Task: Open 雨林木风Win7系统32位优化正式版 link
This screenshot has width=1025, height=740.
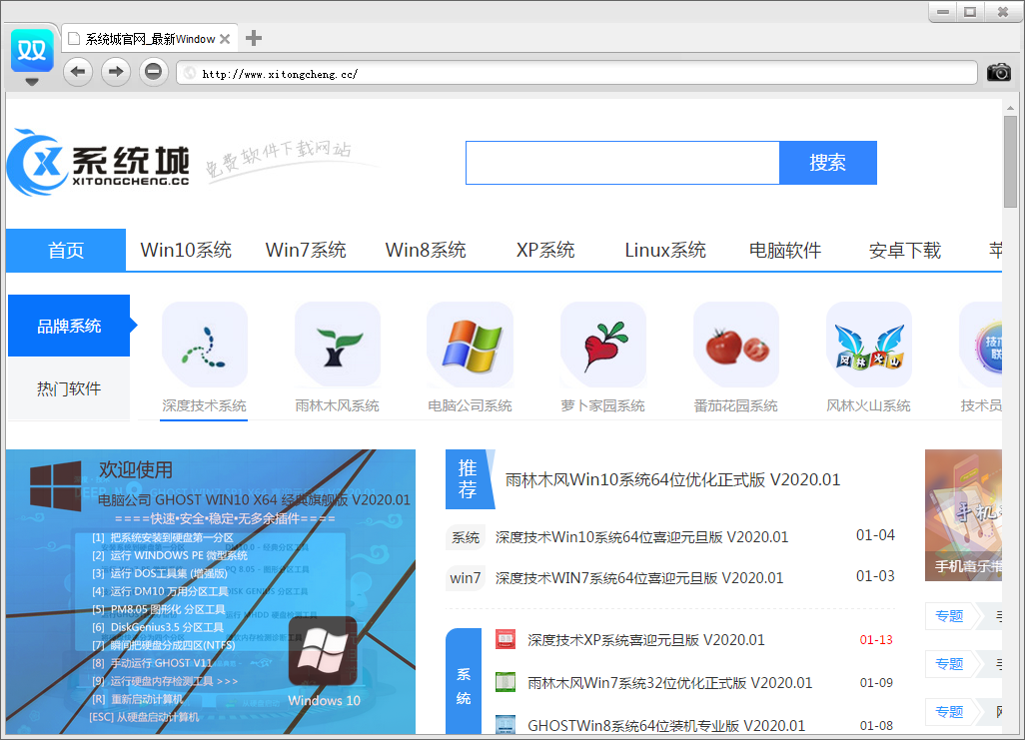Action: point(670,683)
